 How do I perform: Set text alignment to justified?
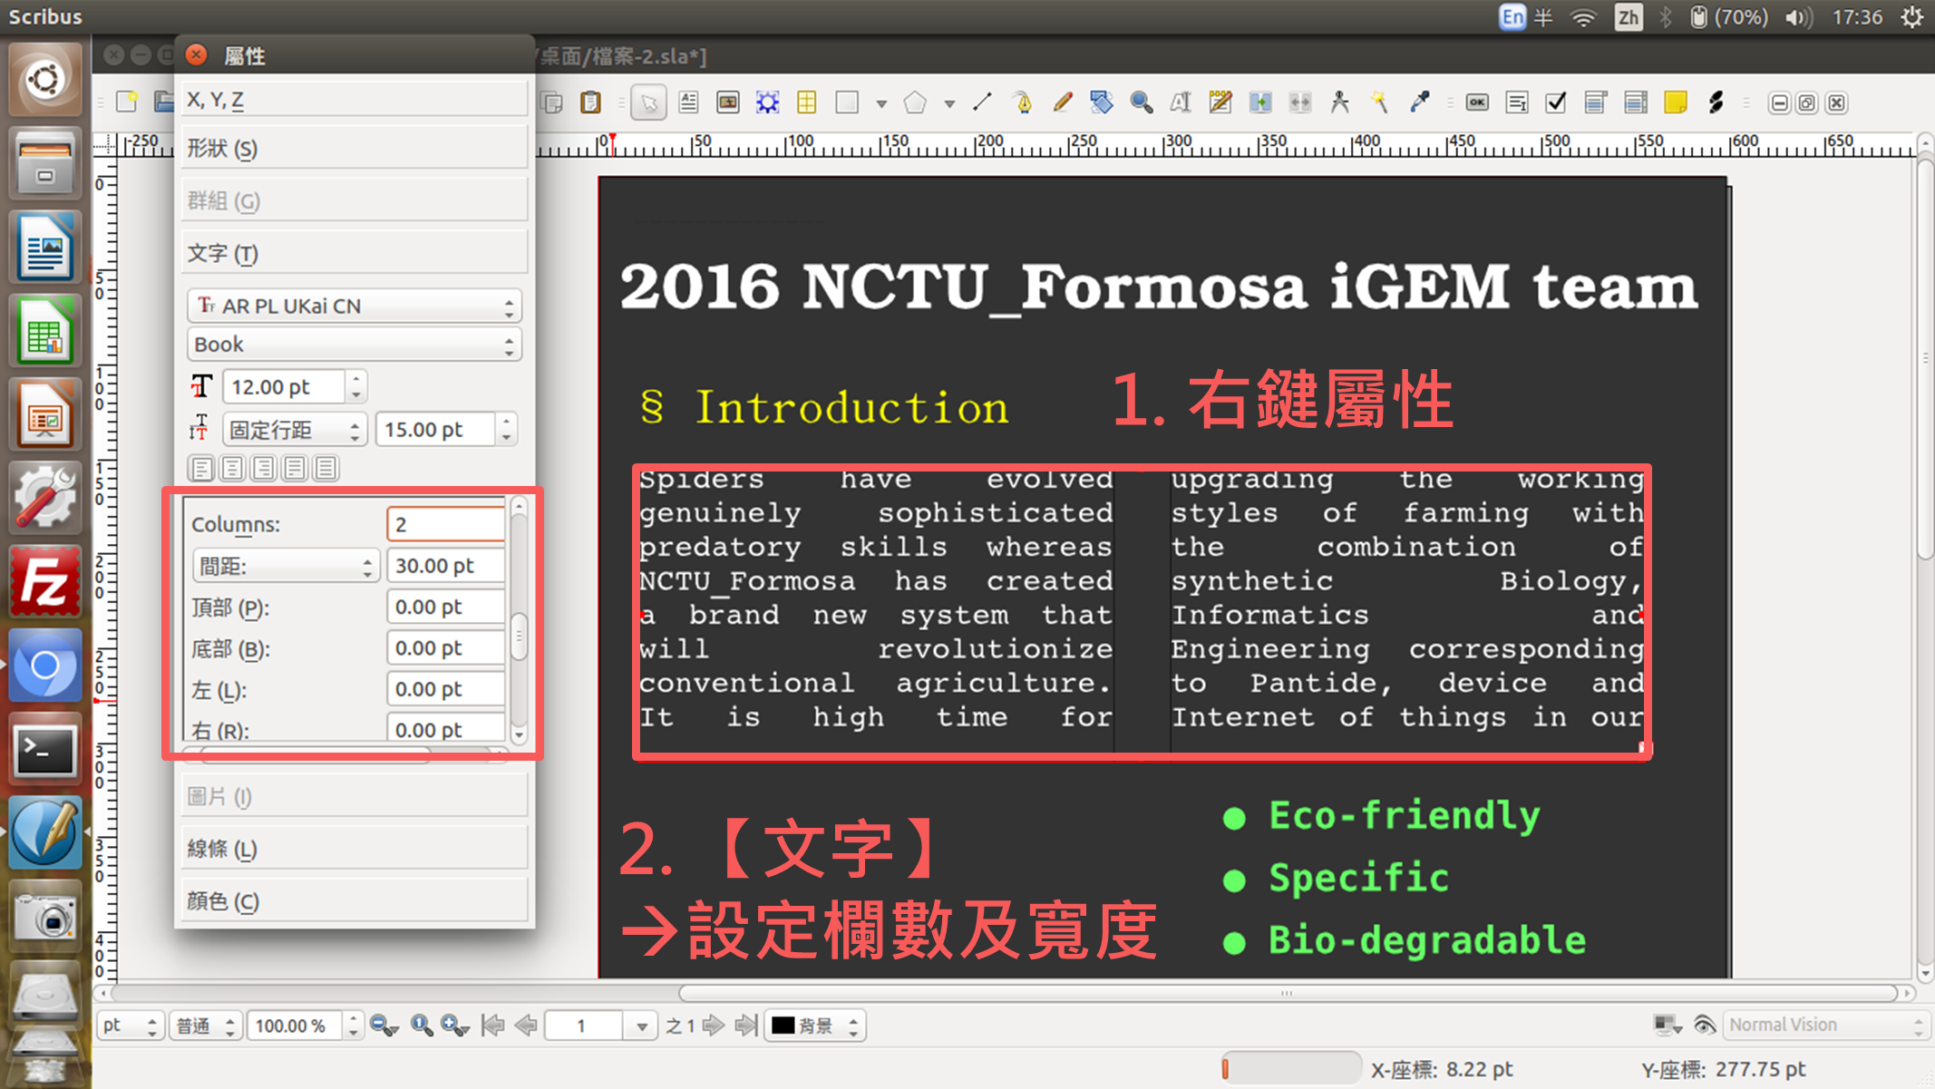click(295, 468)
